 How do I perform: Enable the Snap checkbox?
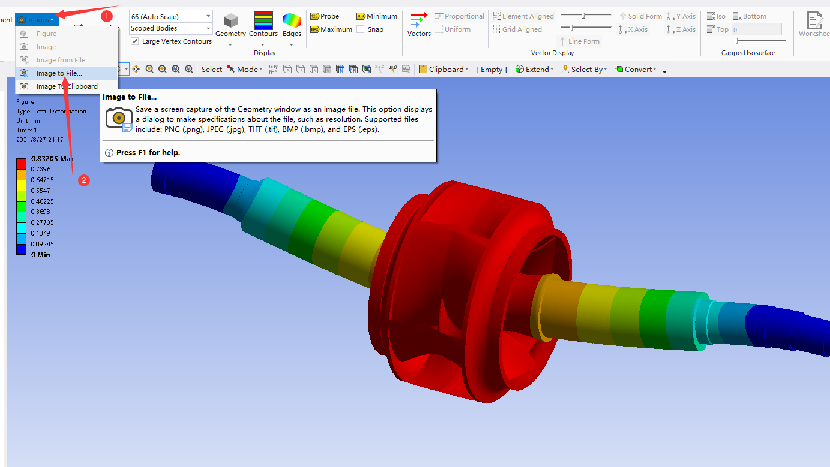click(360, 29)
